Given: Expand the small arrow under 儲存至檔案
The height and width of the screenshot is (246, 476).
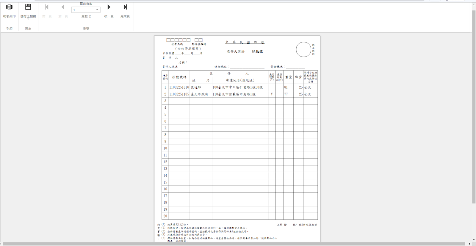Looking at the screenshot, I should 28,19.
